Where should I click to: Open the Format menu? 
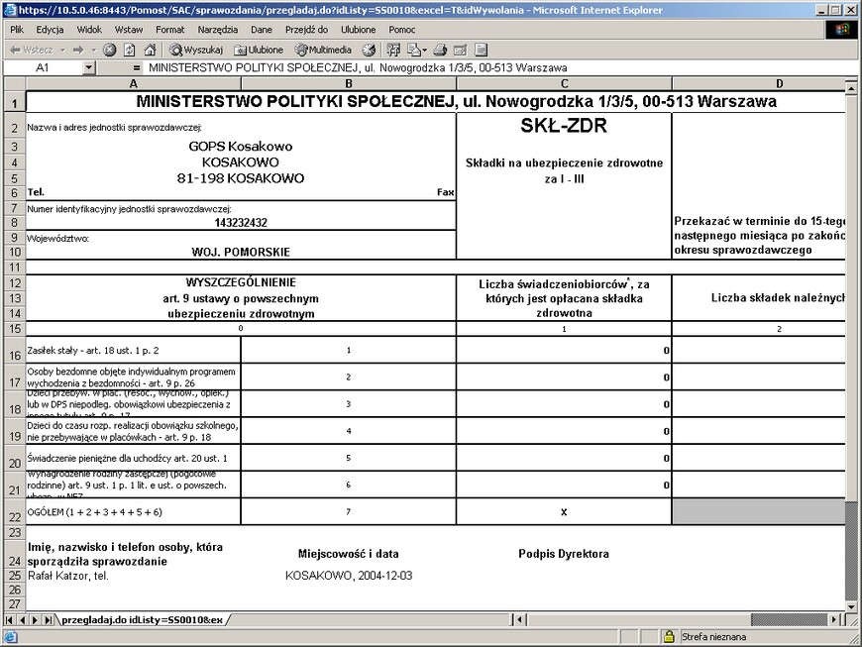(169, 29)
